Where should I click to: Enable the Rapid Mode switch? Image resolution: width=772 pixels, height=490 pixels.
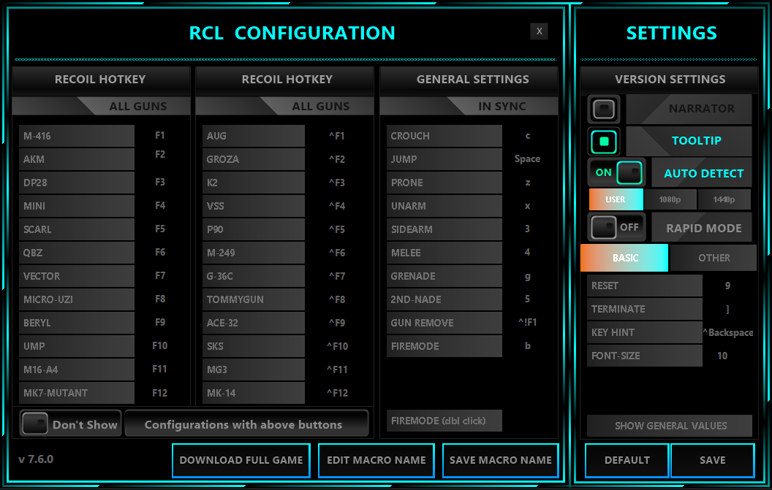click(x=616, y=227)
